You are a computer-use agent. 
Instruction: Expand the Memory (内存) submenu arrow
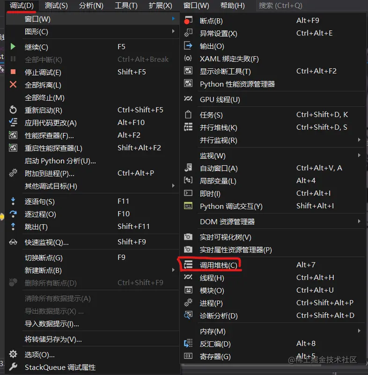pyautogui.click(x=359, y=331)
